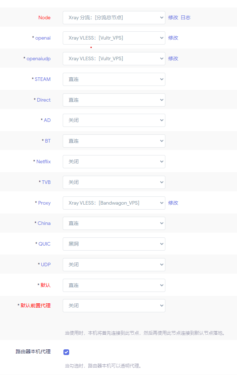This screenshot has height=375, width=237.
Task: Open the Node selection dropdown
Action: 114,17
